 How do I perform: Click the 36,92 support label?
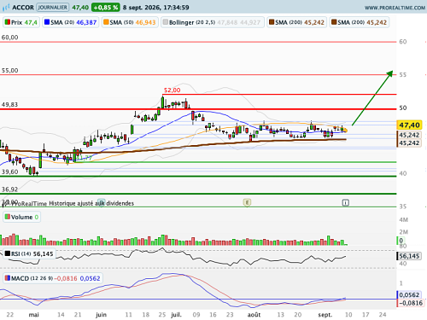(x=9, y=189)
